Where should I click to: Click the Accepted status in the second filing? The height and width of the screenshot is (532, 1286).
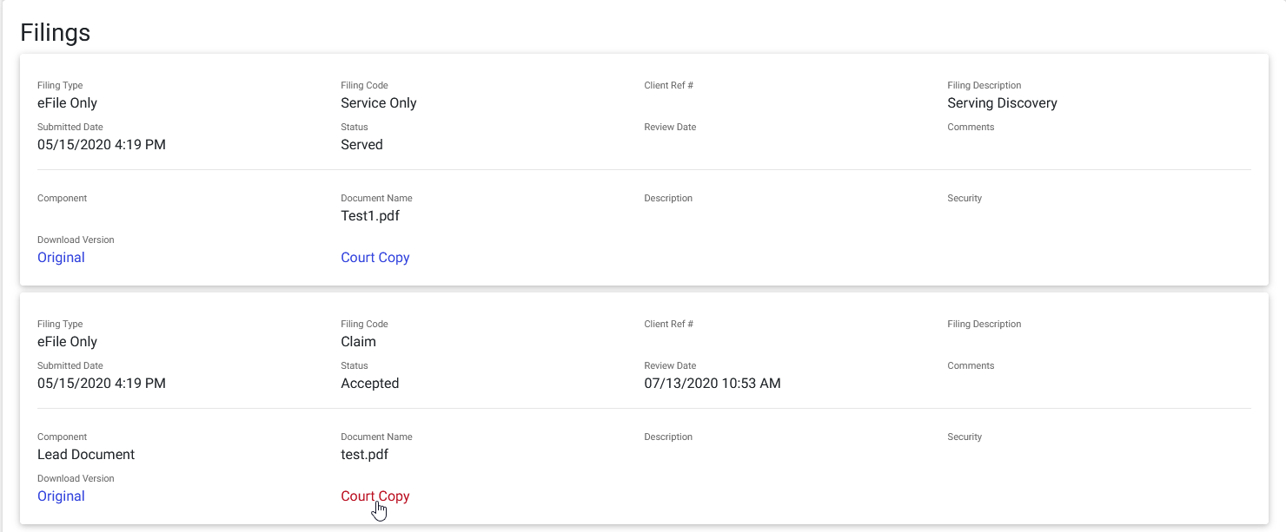pyautogui.click(x=370, y=383)
